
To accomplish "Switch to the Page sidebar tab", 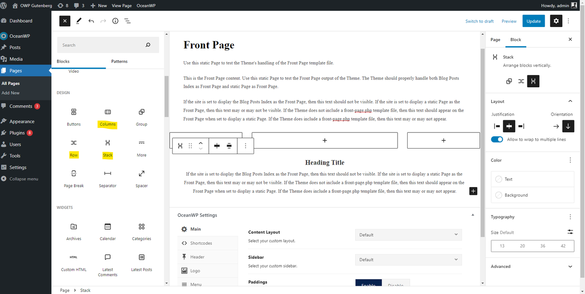I will (x=495, y=40).
